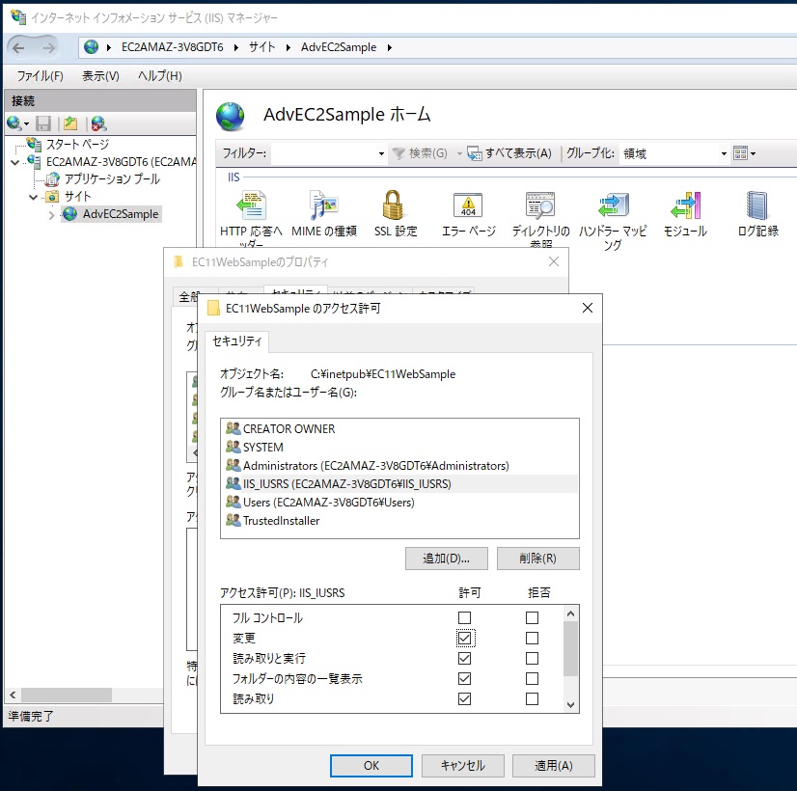This screenshot has width=797, height=791.
Task: Click the すべて表示(A) show all button
Action: pyautogui.click(x=509, y=153)
